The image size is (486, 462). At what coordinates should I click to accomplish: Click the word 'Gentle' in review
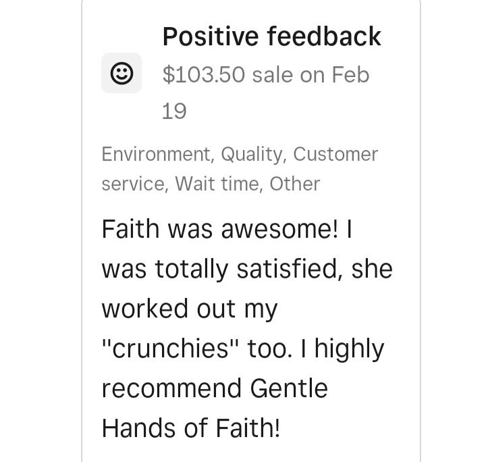(289, 388)
